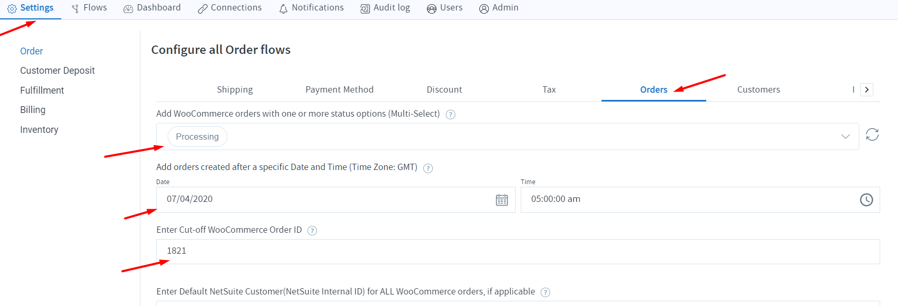Refresh the order status options
The image size is (898, 306).
[872, 135]
